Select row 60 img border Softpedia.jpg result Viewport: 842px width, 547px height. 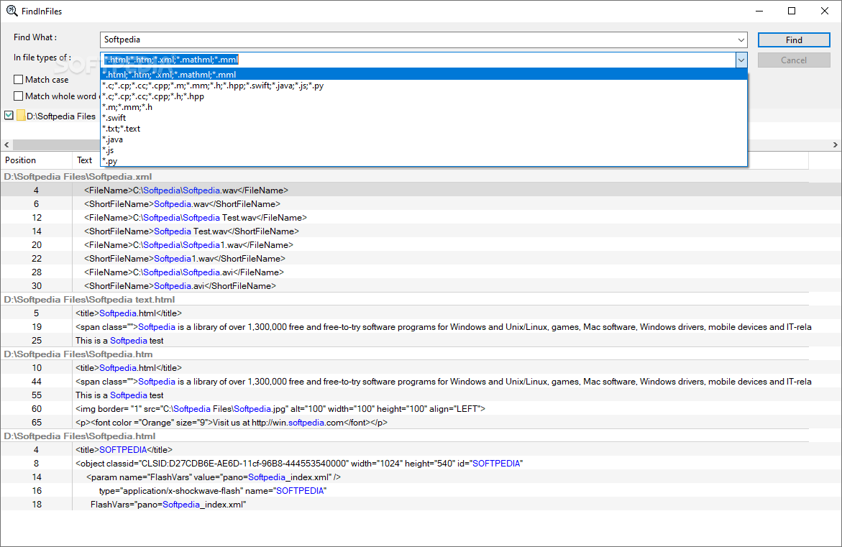click(x=421, y=408)
